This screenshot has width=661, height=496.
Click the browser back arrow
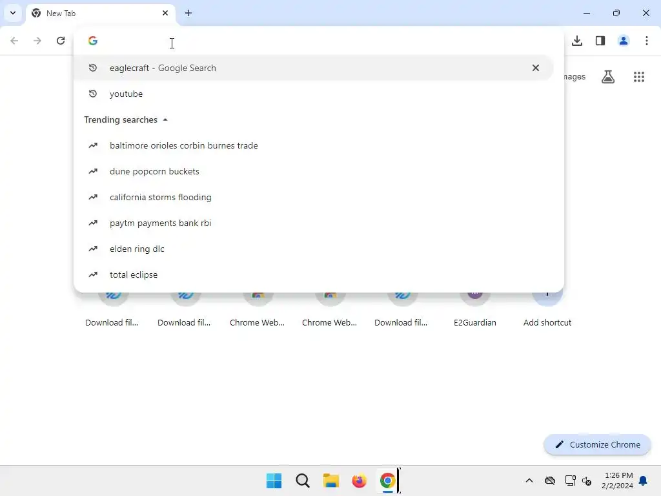[x=14, y=41]
